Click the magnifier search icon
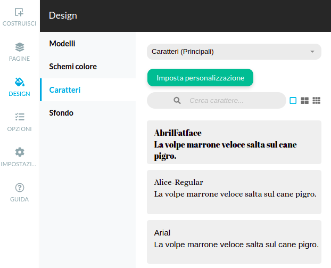331x268 pixels. point(177,100)
